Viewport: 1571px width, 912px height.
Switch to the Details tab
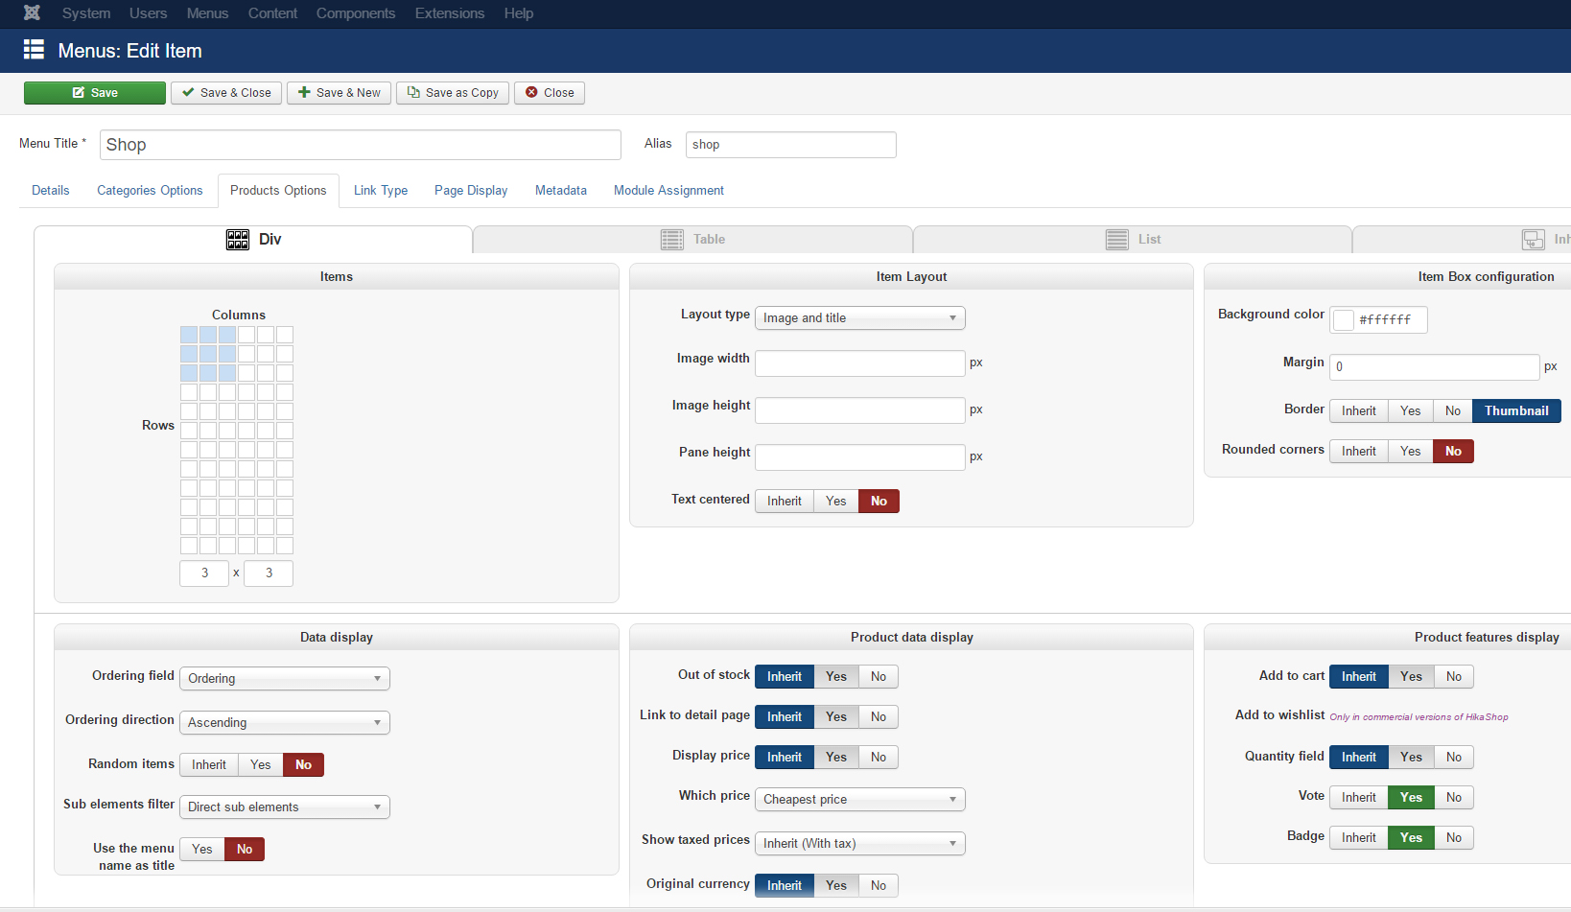pos(51,191)
